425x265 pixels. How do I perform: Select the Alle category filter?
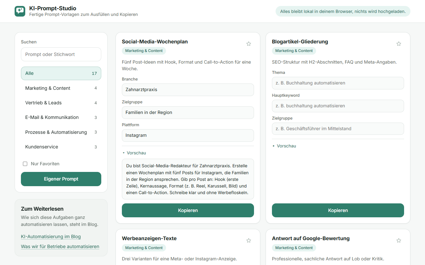61,74
